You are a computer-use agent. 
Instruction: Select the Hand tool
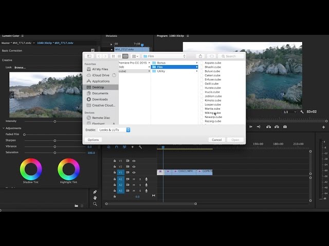pos(95,198)
